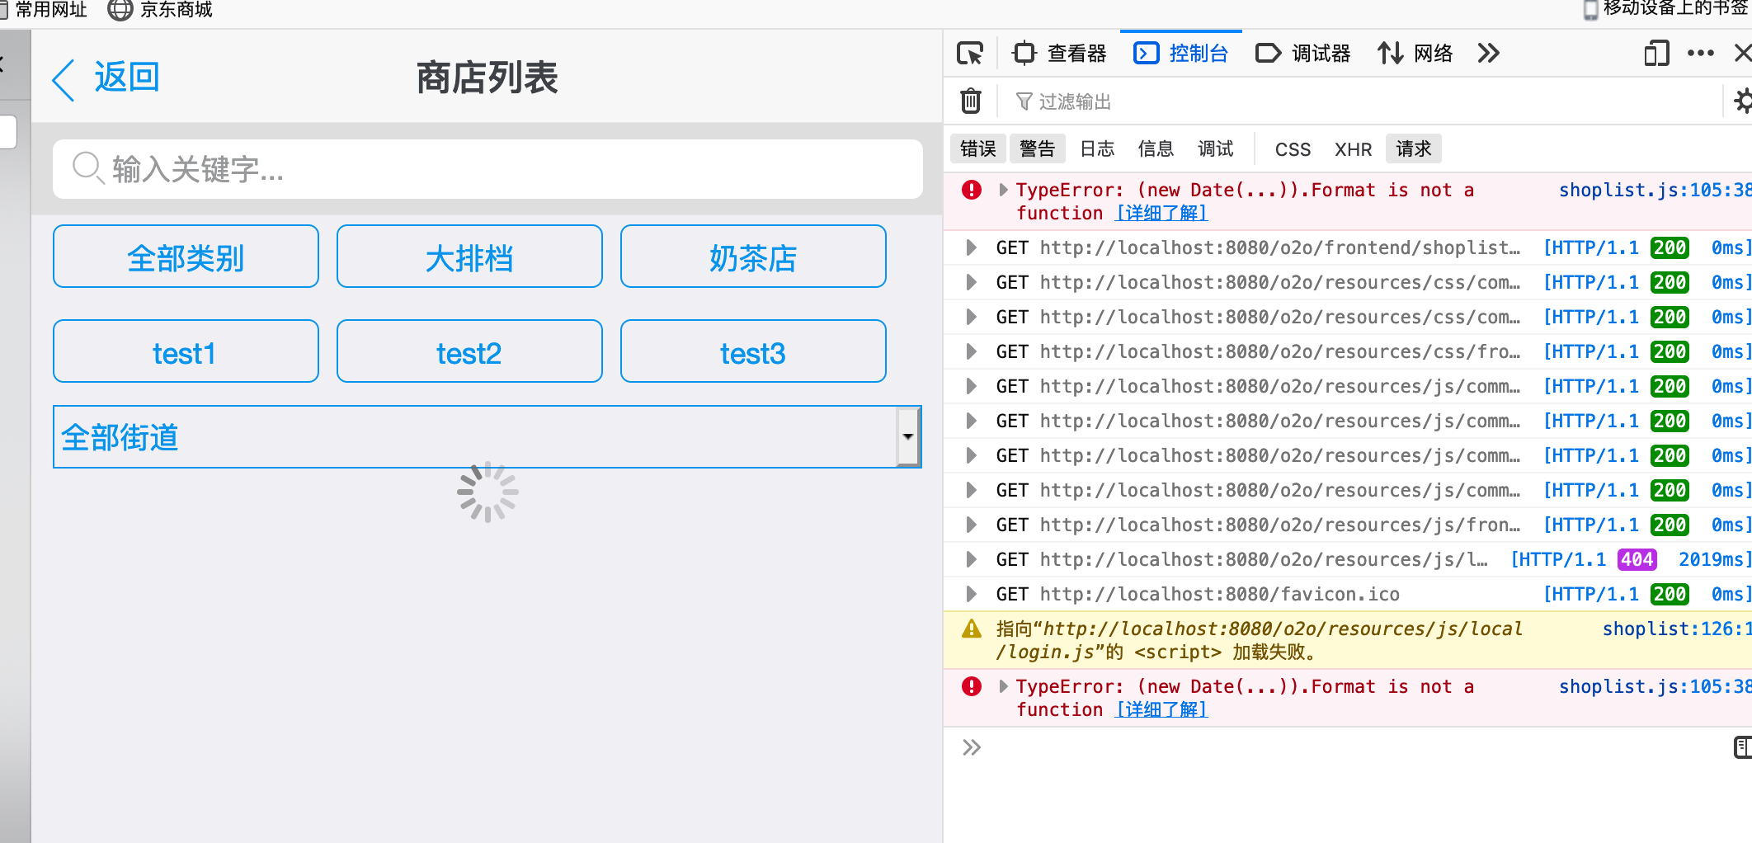The image size is (1752, 843).
Task: Toggle the multi-line editor mode icon
Action: [x=1742, y=747]
